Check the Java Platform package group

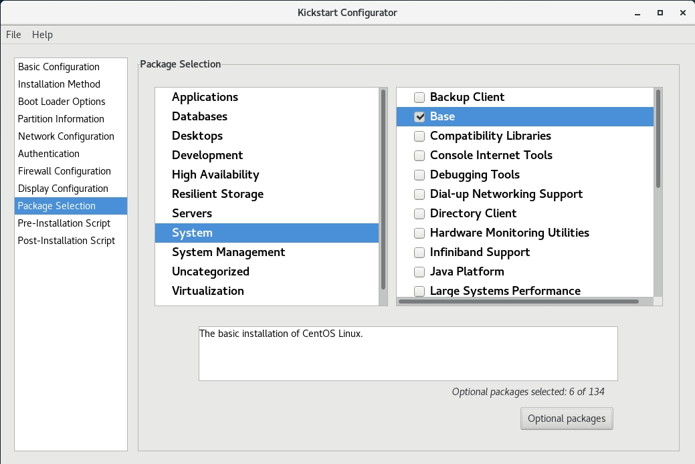419,272
